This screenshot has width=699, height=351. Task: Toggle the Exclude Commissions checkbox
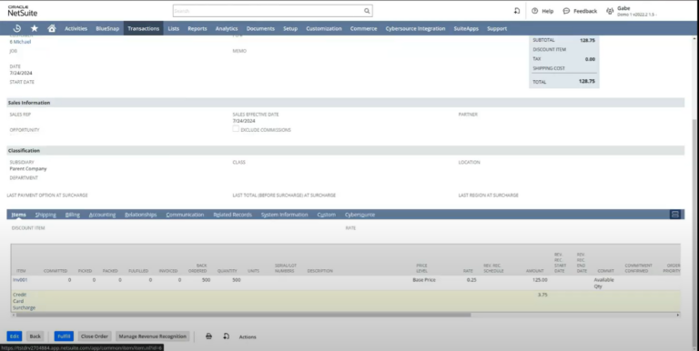(x=236, y=129)
